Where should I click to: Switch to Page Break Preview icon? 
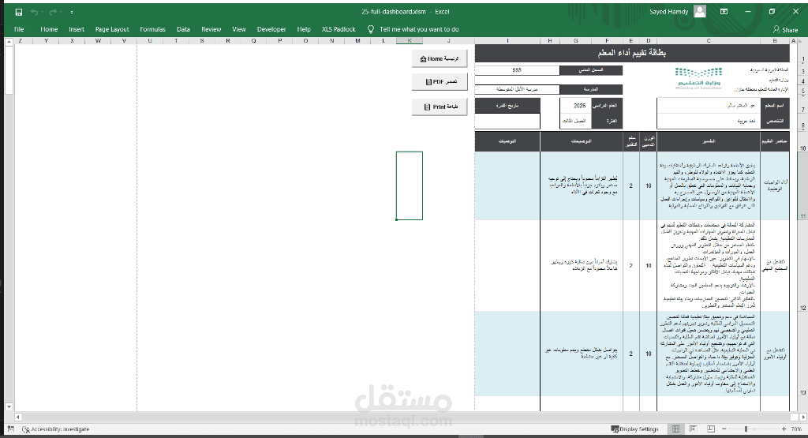(711, 429)
